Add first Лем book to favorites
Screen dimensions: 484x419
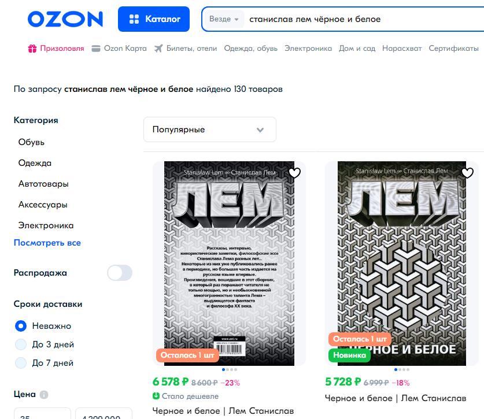[294, 173]
